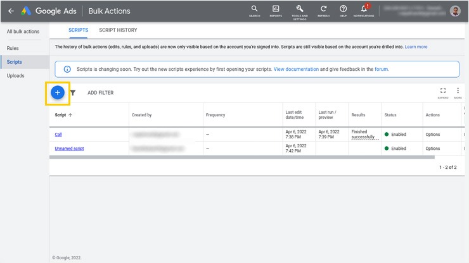Open the Reports icon in header
This screenshot has width=469, height=263.
tap(276, 9)
